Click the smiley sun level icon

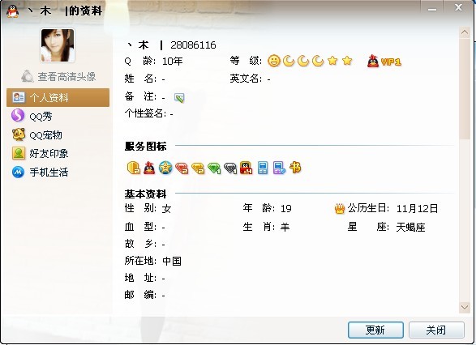click(273, 61)
